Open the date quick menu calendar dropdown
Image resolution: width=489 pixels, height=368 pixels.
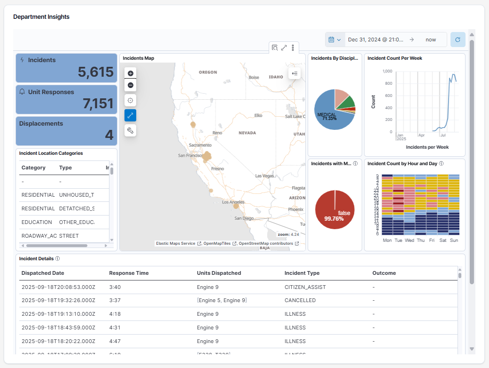coord(335,40)
